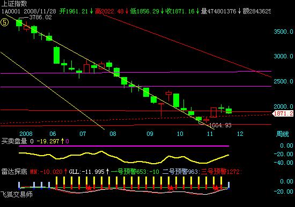295x207 pixels.
Task: Select the 三号预警 red warning label
Action: point(213,172)
